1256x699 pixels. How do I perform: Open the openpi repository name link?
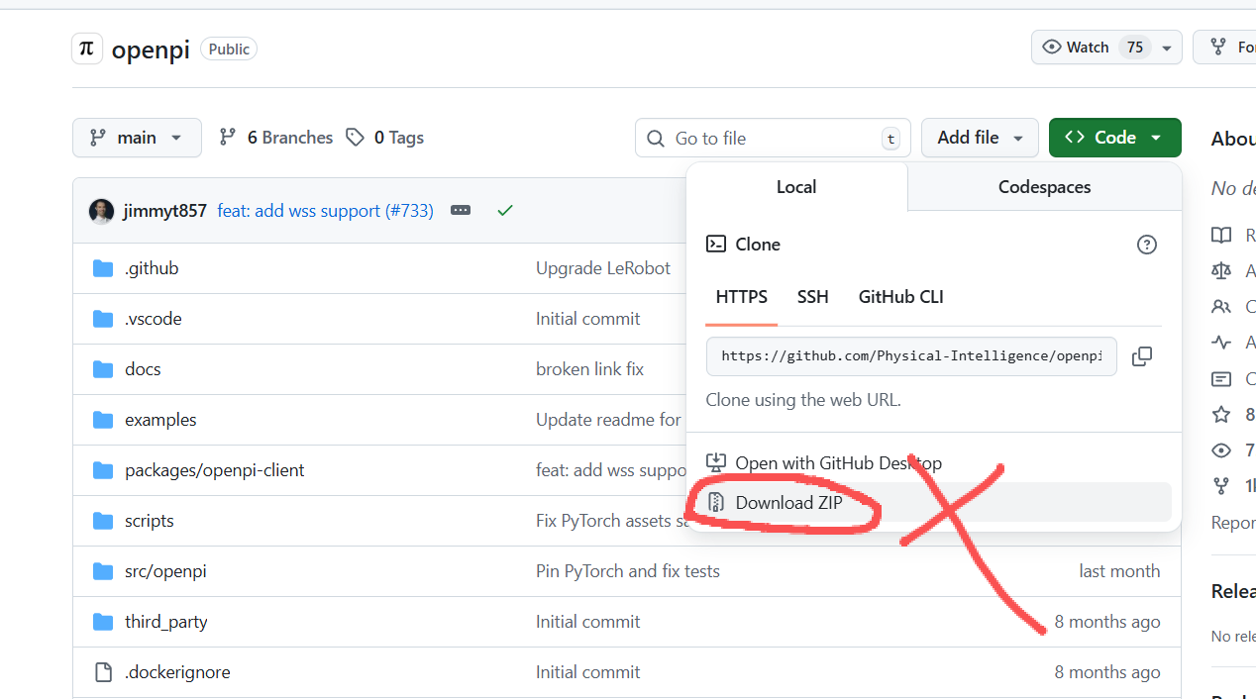[x=151, y=50]
